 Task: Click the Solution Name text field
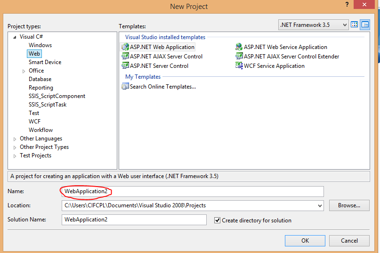click(134, 220)
